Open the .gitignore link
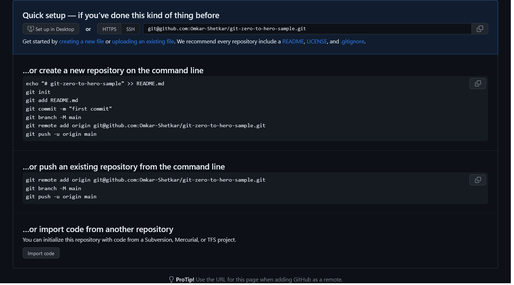The height and width of the screenshot is (285, 514). tap(352, 42)
